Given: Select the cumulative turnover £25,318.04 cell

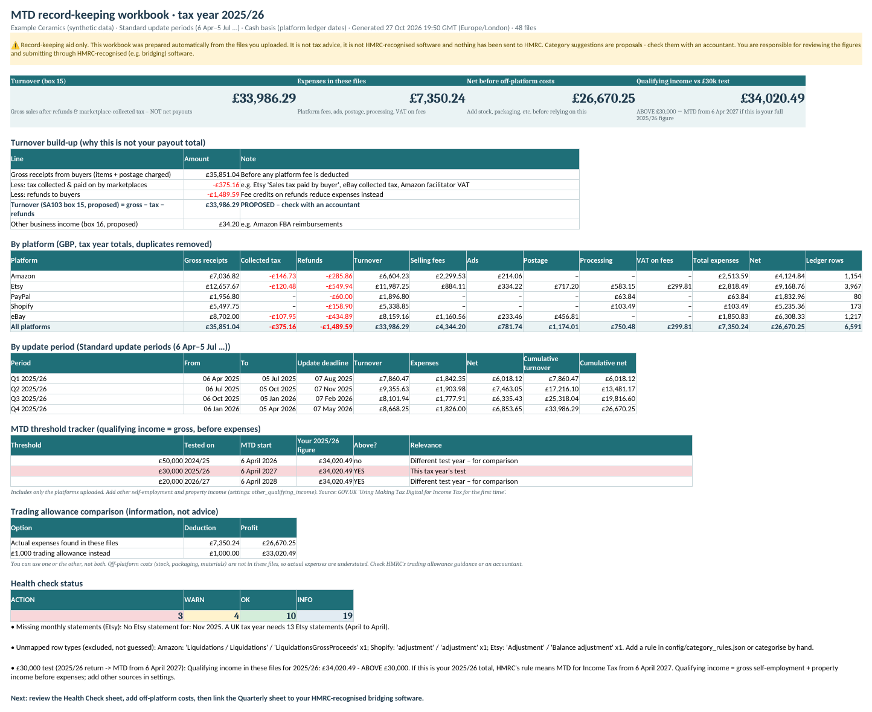Looking at the screenshot, I should (551, 399).
